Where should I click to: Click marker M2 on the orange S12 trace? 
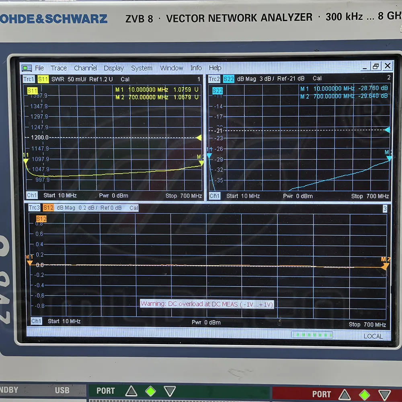(x=385, y=266)
